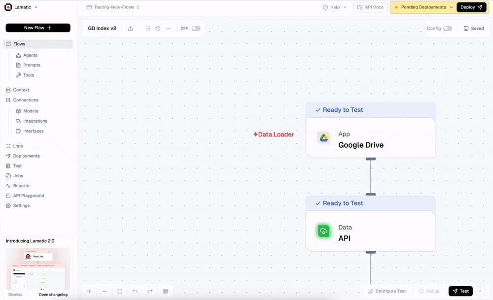Click the New Flow button

coord(38,28)
